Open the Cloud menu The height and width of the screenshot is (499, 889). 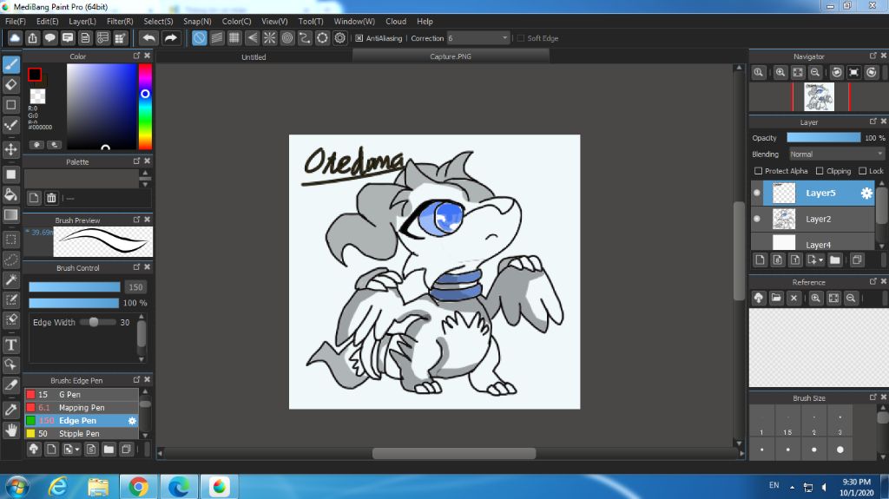(396, 21)
